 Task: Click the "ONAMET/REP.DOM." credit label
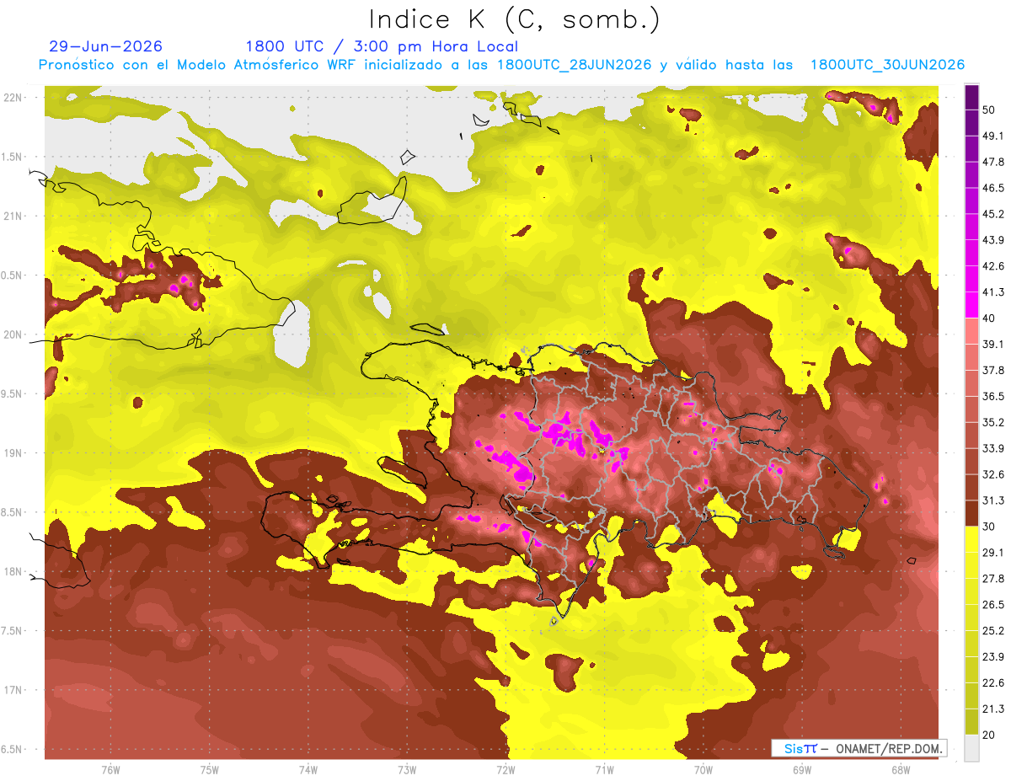(888, 748)
